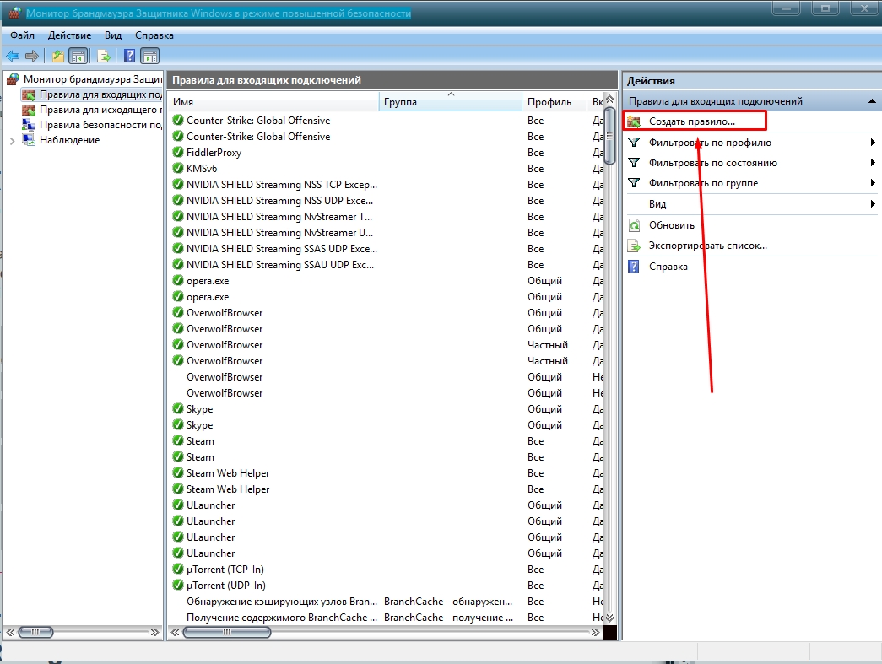Viewport: 882px width, 664px height.
Task: Click the export icon beside Экспортировать список
Action: 634,246
